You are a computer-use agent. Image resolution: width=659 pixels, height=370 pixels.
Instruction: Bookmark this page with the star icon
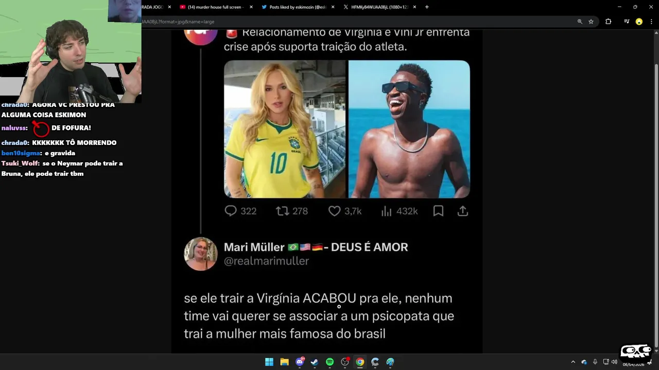coord(591,22)
